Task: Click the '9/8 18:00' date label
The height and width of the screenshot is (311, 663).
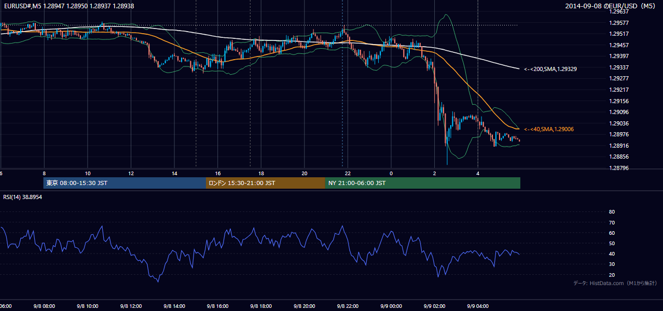Action: 261,306
